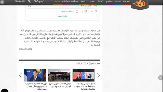Open the ثقافة menu item
This screenshot has width=163, height=92.
[x=101, y=1]
